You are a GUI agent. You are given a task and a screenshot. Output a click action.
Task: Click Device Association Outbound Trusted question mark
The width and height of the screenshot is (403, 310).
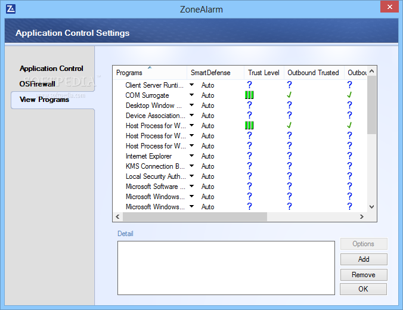289,115
